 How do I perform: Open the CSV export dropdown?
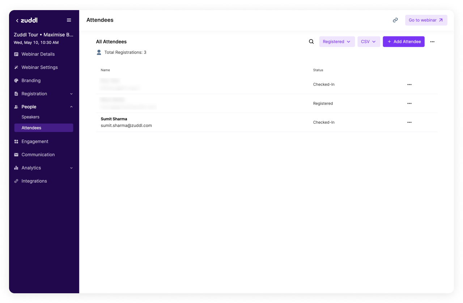click(369, 41)
